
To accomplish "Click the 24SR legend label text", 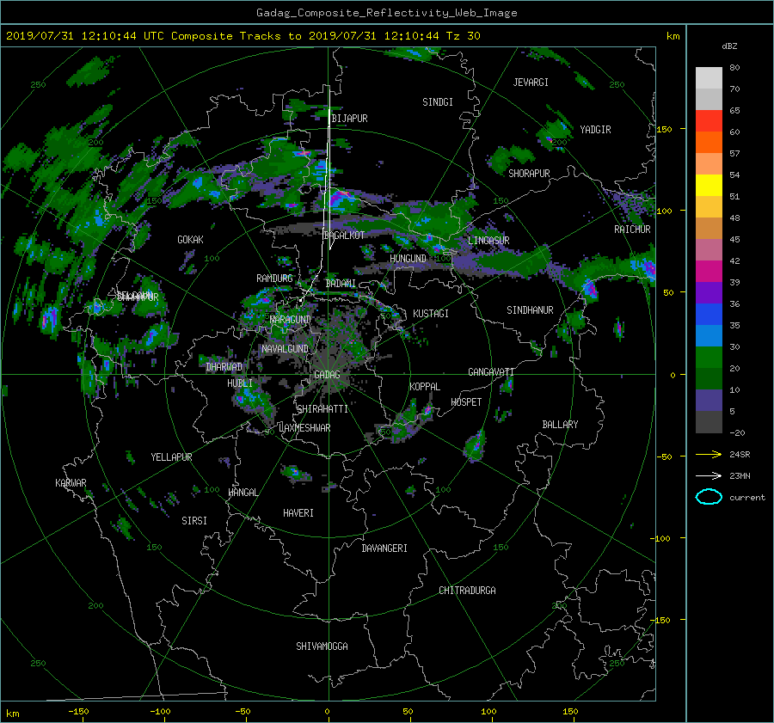I will coord(740,454).
